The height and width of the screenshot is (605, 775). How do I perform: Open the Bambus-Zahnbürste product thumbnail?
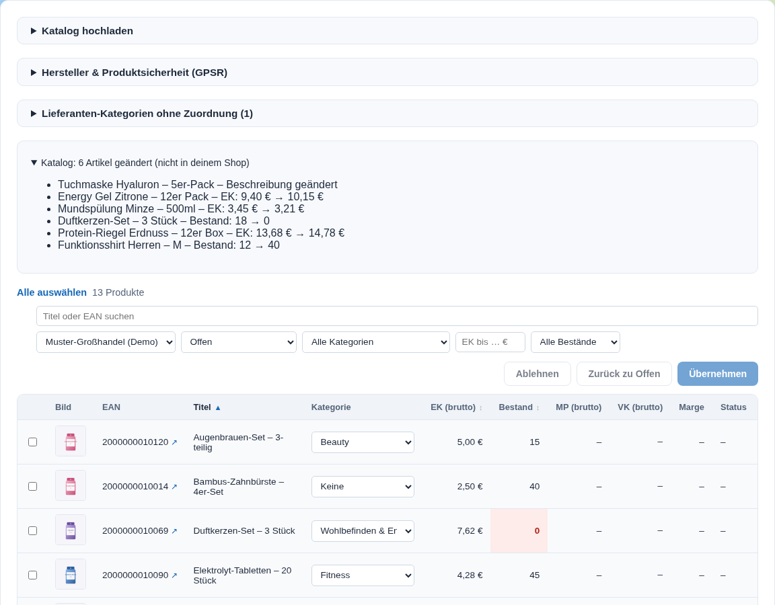point(71,485)
